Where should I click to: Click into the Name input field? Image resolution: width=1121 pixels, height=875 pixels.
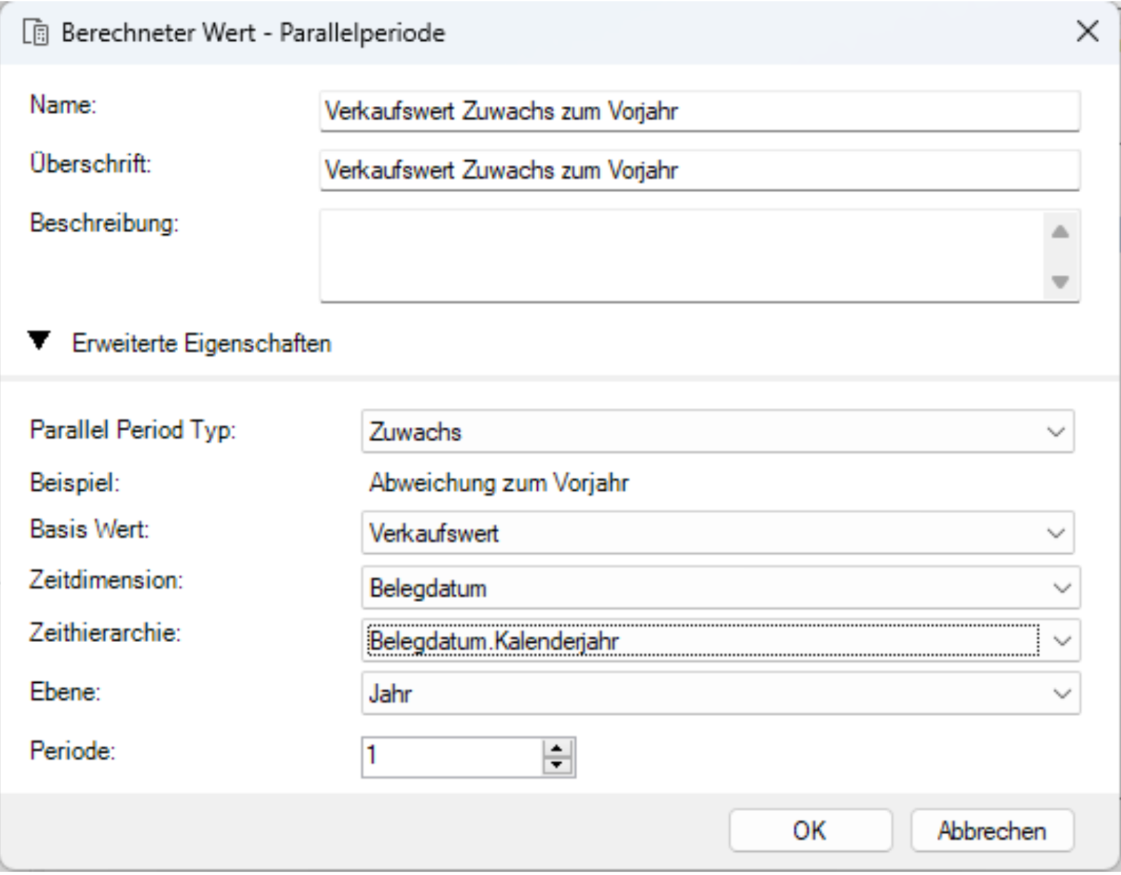(x=699, y=111)
